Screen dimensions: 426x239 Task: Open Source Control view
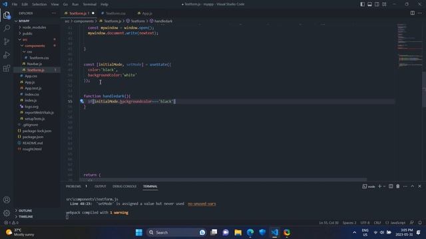[7, 41]
